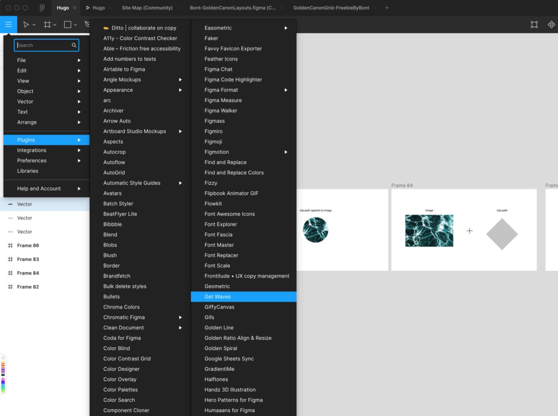Open the Integrations menu item
This screenshot has width=558, height=416.
[x=46, y=150]
